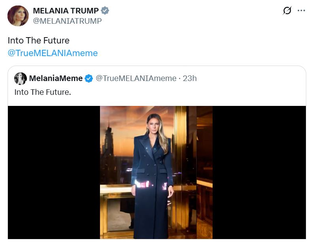The height and width of the screenshot is (245, 313).
Task: Click the quoted text "Into The Future."
Action: pyautogui.click(x=42, y=92)
